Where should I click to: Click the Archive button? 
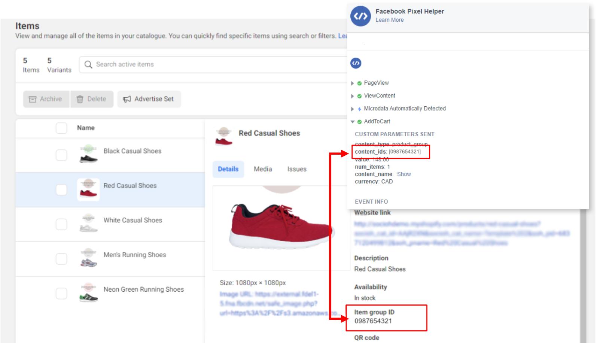(x=46, y=99)
